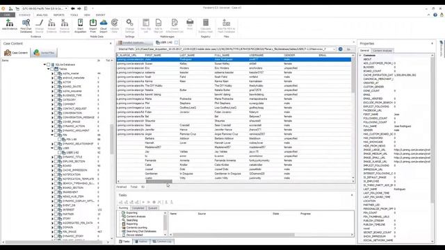Click the Internal Path input field
Viewport: 445px width, 250px height.
coord(234,49)
